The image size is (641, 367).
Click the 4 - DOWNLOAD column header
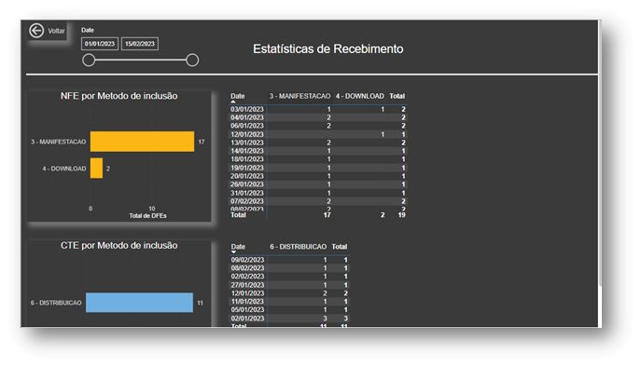(x=360, y=96)
